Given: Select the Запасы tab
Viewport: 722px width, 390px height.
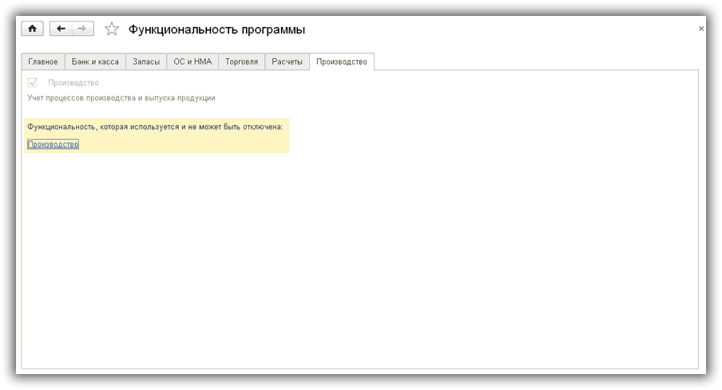Looking at the screenshot, I should [146, 61].
